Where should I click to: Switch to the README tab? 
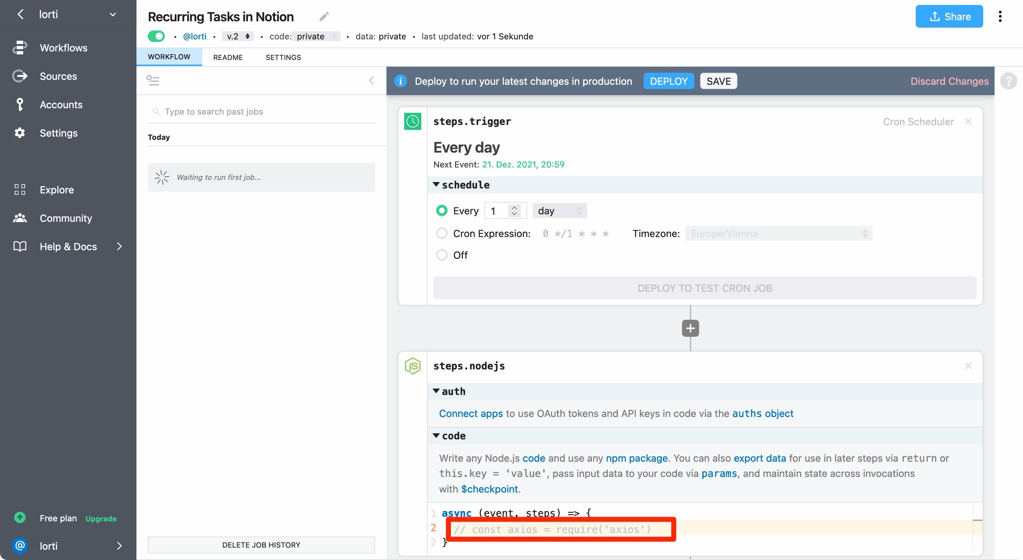click(x=228, y=57)
